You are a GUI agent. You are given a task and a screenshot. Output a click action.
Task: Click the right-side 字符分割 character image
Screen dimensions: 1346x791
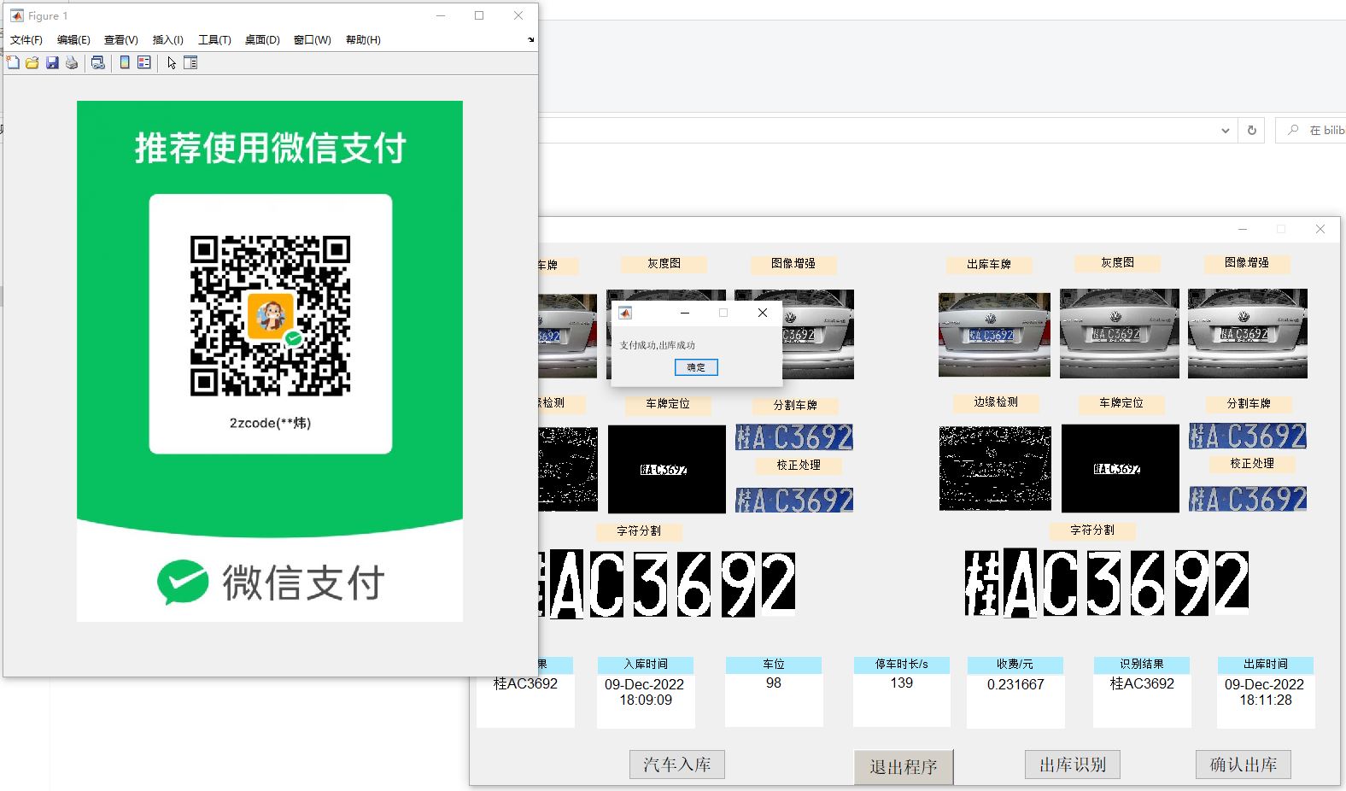coord(1107,583)
